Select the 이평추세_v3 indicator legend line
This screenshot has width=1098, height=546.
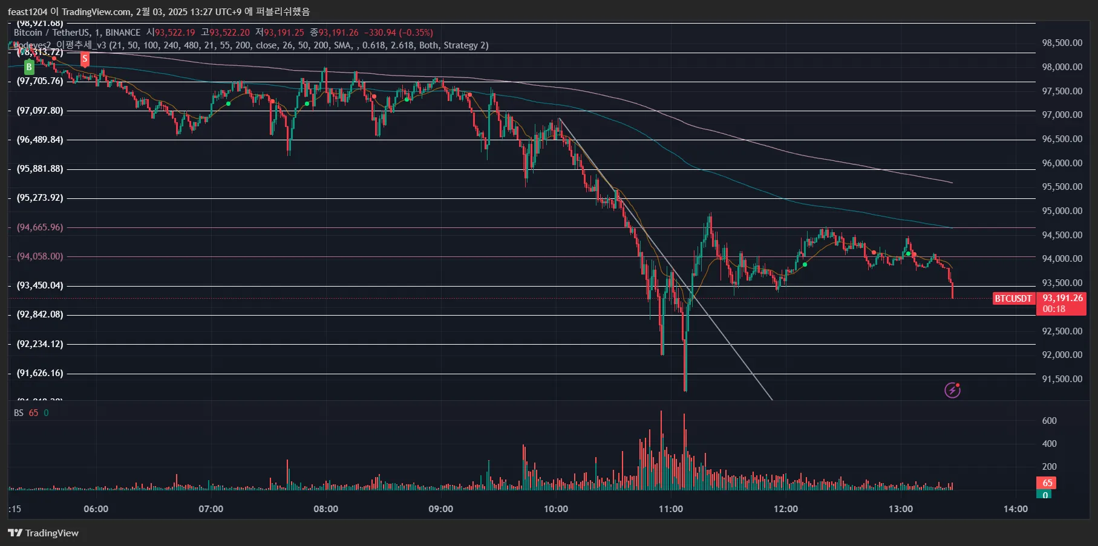tap(251, 45)
